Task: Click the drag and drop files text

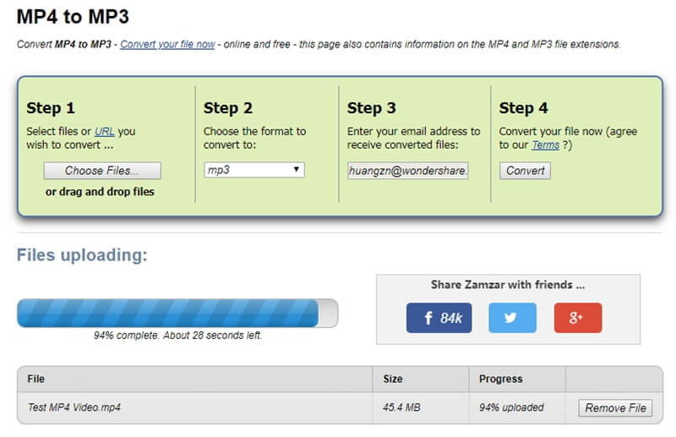Action: [101, 192]
